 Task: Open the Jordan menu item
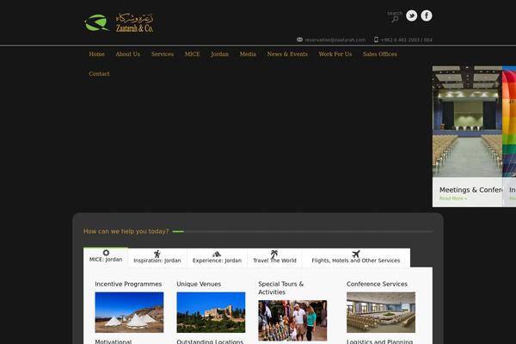click(220, 54)
